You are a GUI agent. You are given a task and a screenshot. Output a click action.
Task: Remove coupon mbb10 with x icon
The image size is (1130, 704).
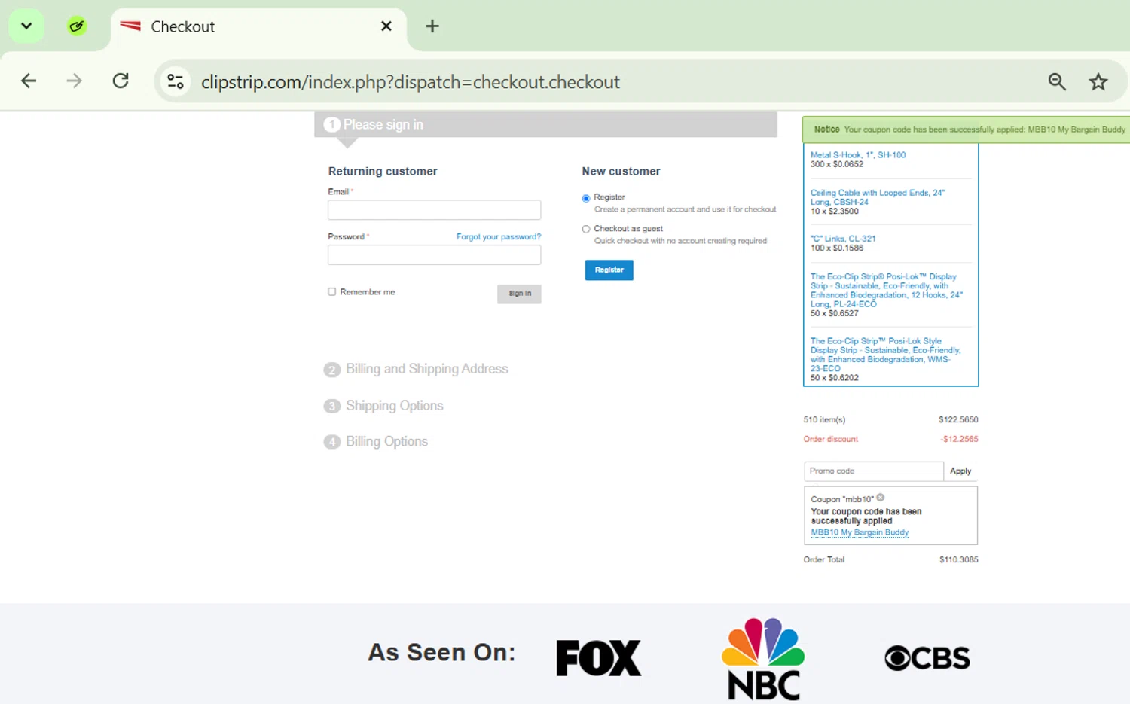[x=881, y=498]
